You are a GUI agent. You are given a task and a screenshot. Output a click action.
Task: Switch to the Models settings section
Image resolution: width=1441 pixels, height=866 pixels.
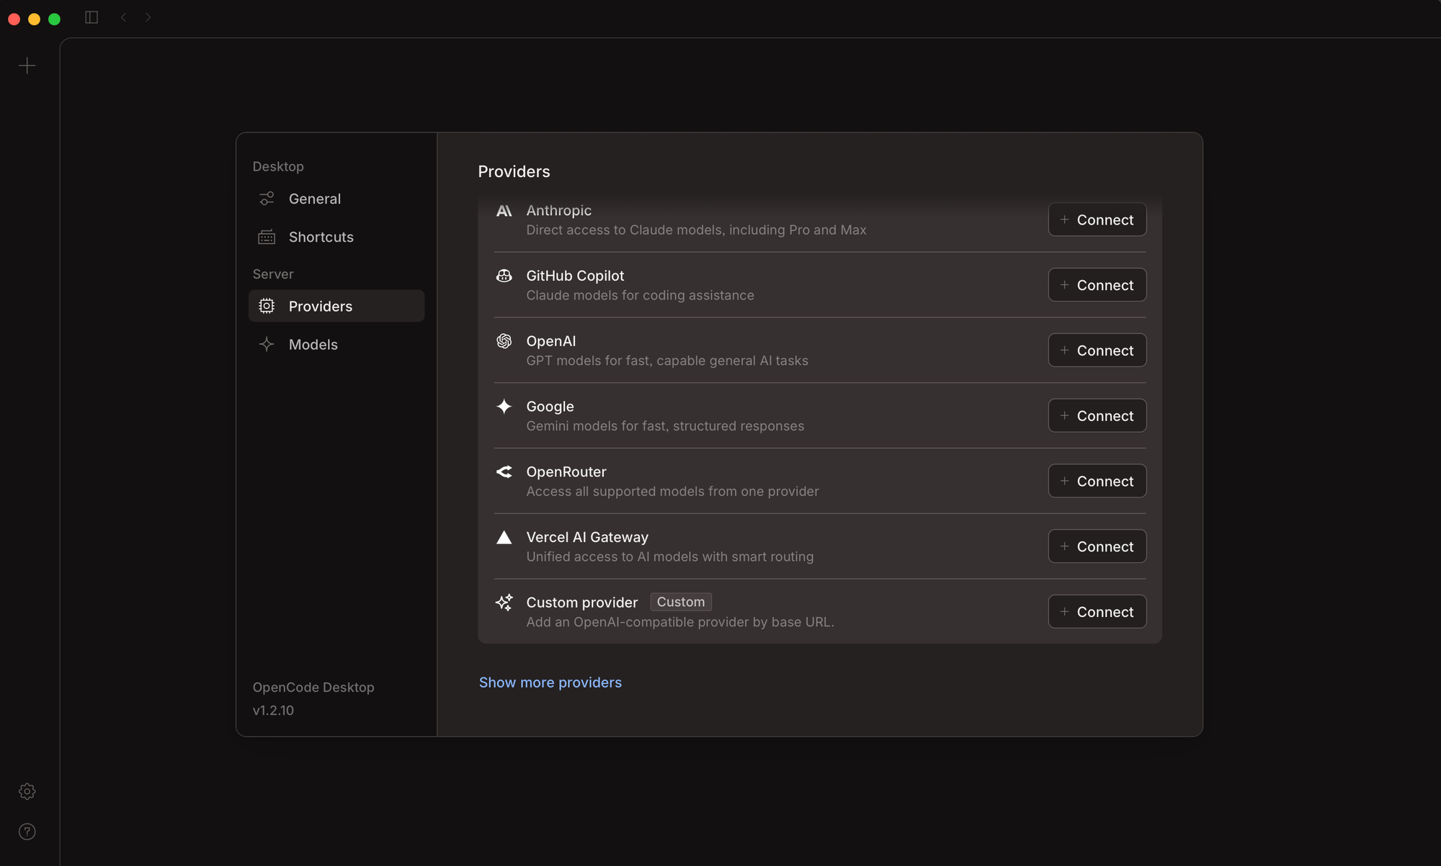(x=313, y=344)
